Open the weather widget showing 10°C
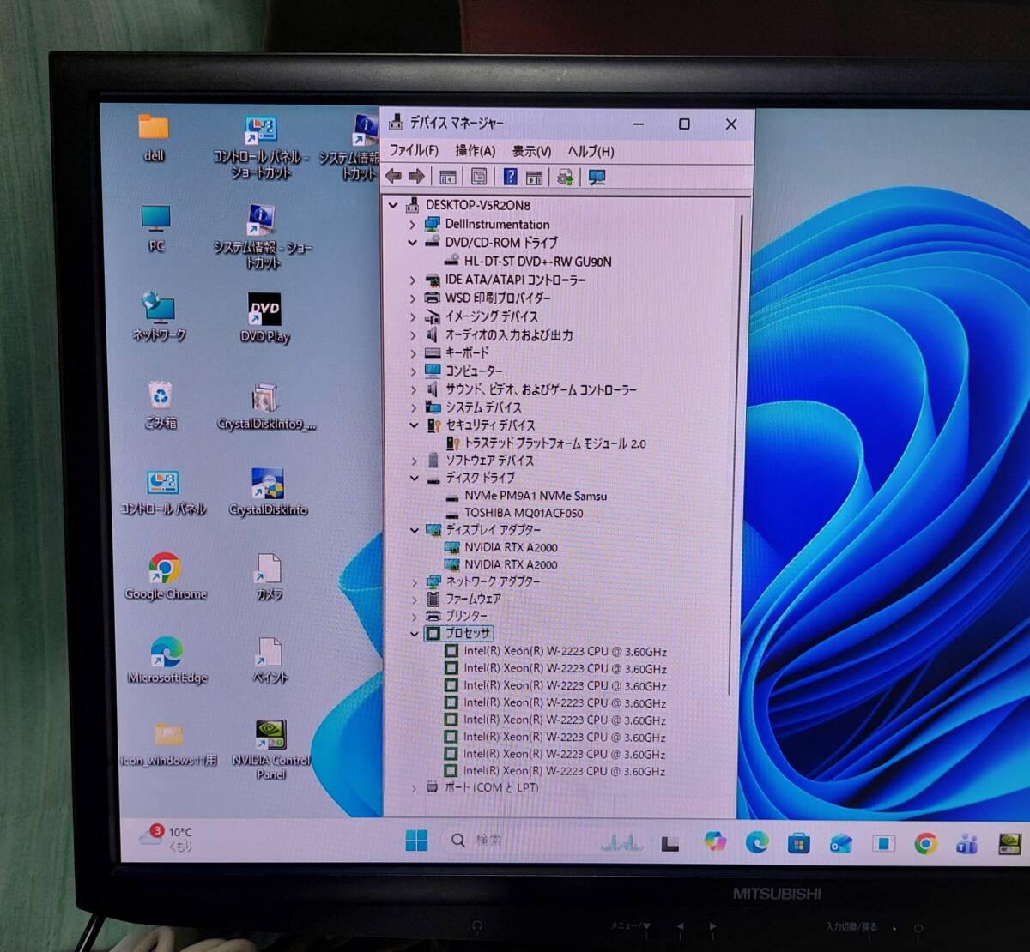 pos(167,838)
